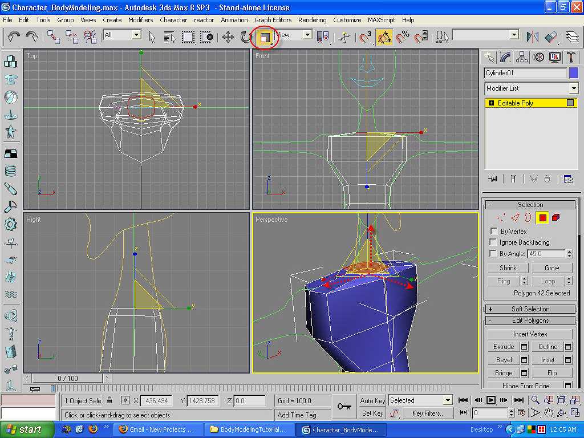Select Vertex sub-object level icon
Screen dimensions: 584x438
(x=501, y=217)
